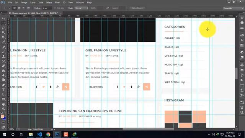Open the Character panel icon
This screenshot has width=245, height=138.
coord(242,40)
